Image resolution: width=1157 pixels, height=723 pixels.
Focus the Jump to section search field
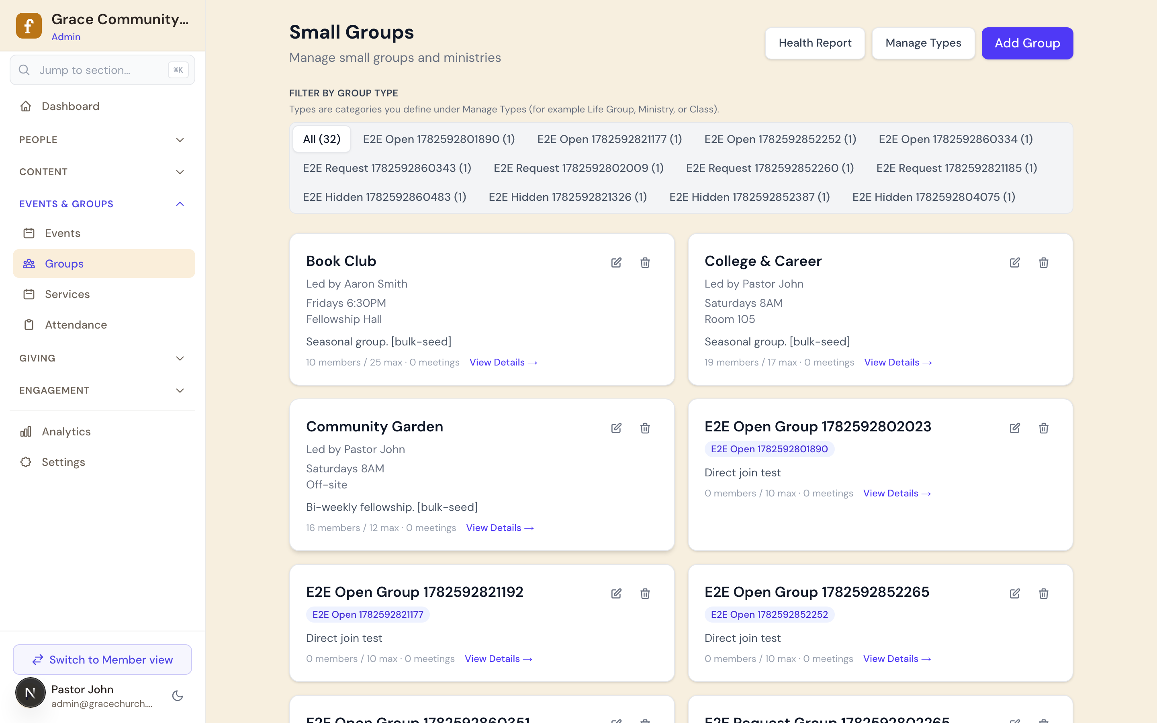(102, 70)
